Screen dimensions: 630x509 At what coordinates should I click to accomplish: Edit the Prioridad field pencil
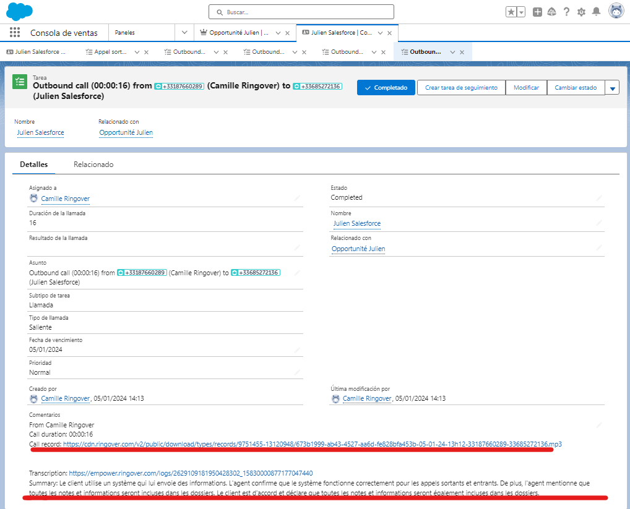[297, 372]
